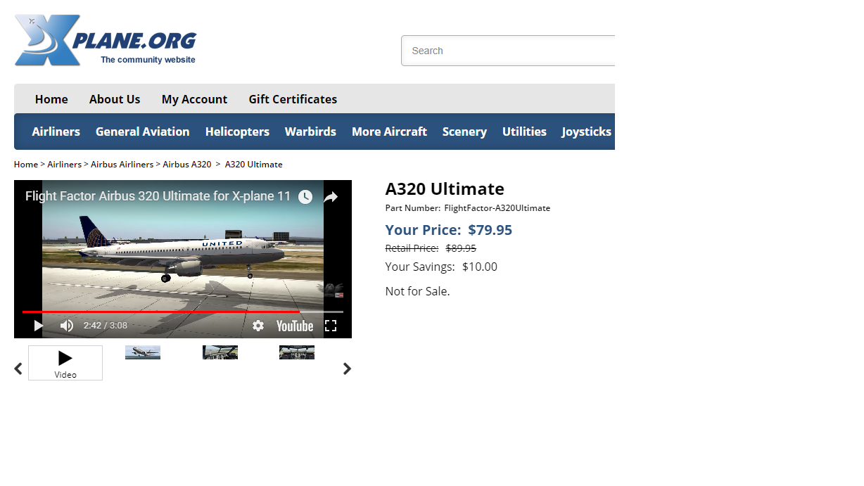Open YouTube video settings gear
The width and height of the screenshot is (864, 486).
point(258,326)
